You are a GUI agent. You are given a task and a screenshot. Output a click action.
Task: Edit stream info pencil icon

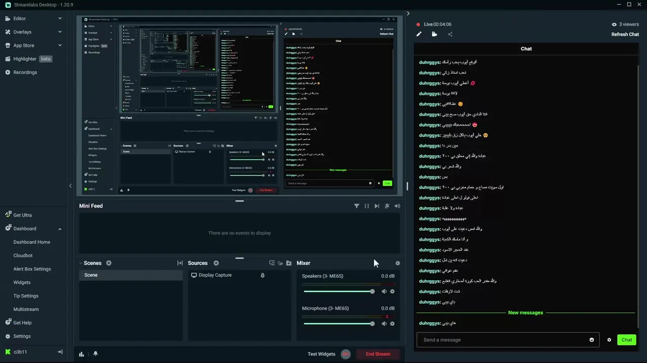point(419,34)
